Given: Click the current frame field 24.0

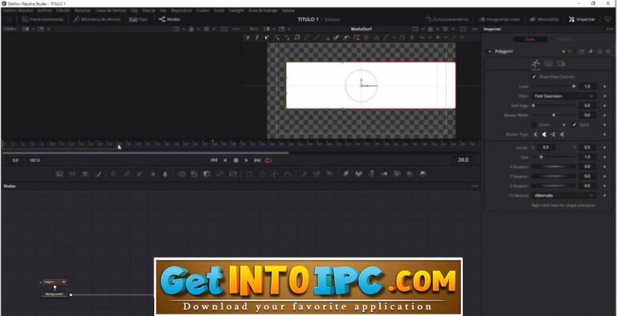Looking at the screenshot, I should click(463, 160).
